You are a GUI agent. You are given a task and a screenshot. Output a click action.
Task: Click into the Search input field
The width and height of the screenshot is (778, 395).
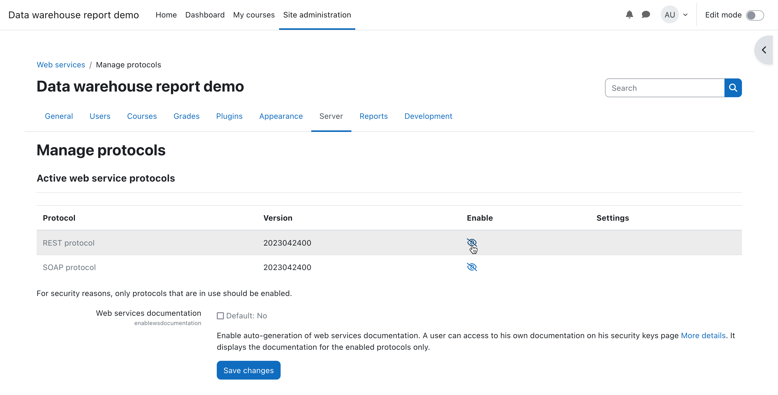(664, 88)
